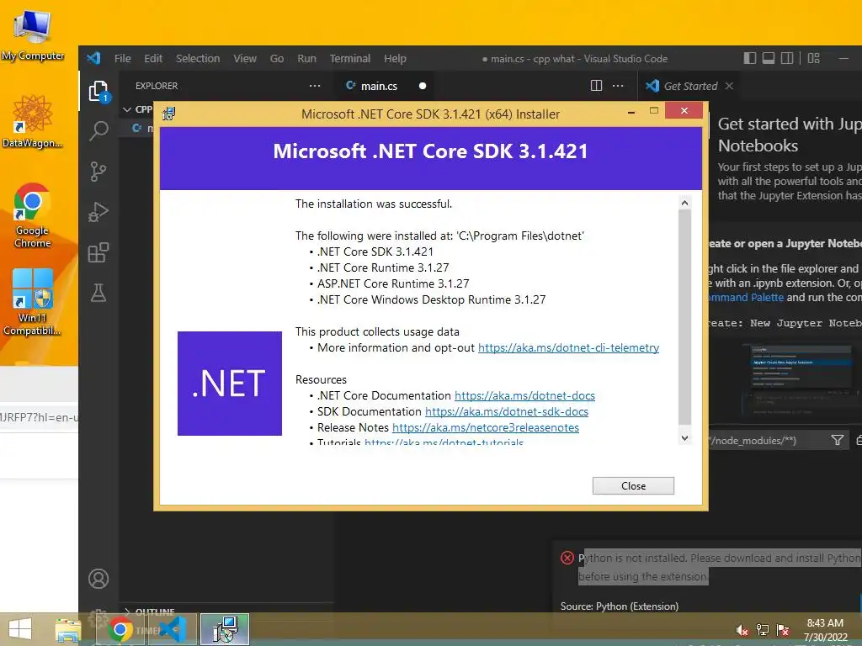Open the Explorer view in VS Code
Viewport: 862px width, 646px height.
pos(99,91)
